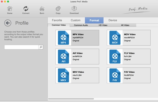Select the MP4 file format icon
The width and height of the screenshot is (158, 102).
pos(63,38)
